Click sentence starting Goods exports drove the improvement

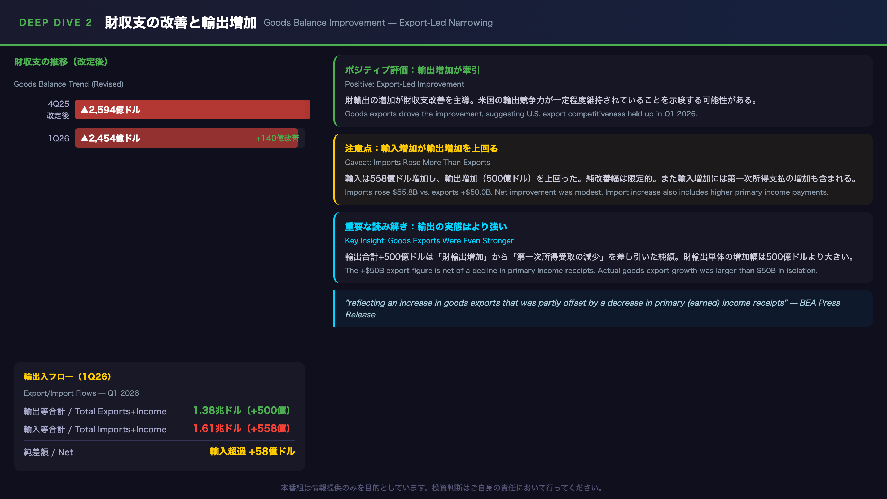pos(521,114)
